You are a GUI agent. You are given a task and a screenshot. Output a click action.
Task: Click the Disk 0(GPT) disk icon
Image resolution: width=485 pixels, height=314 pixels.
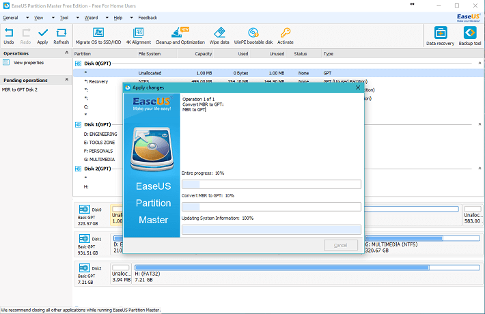(79, 63)
